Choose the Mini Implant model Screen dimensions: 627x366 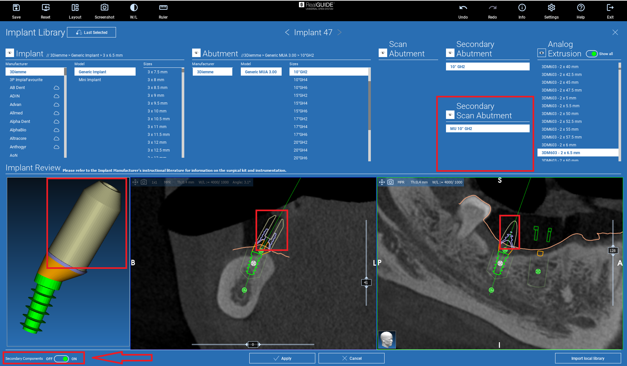90,80
